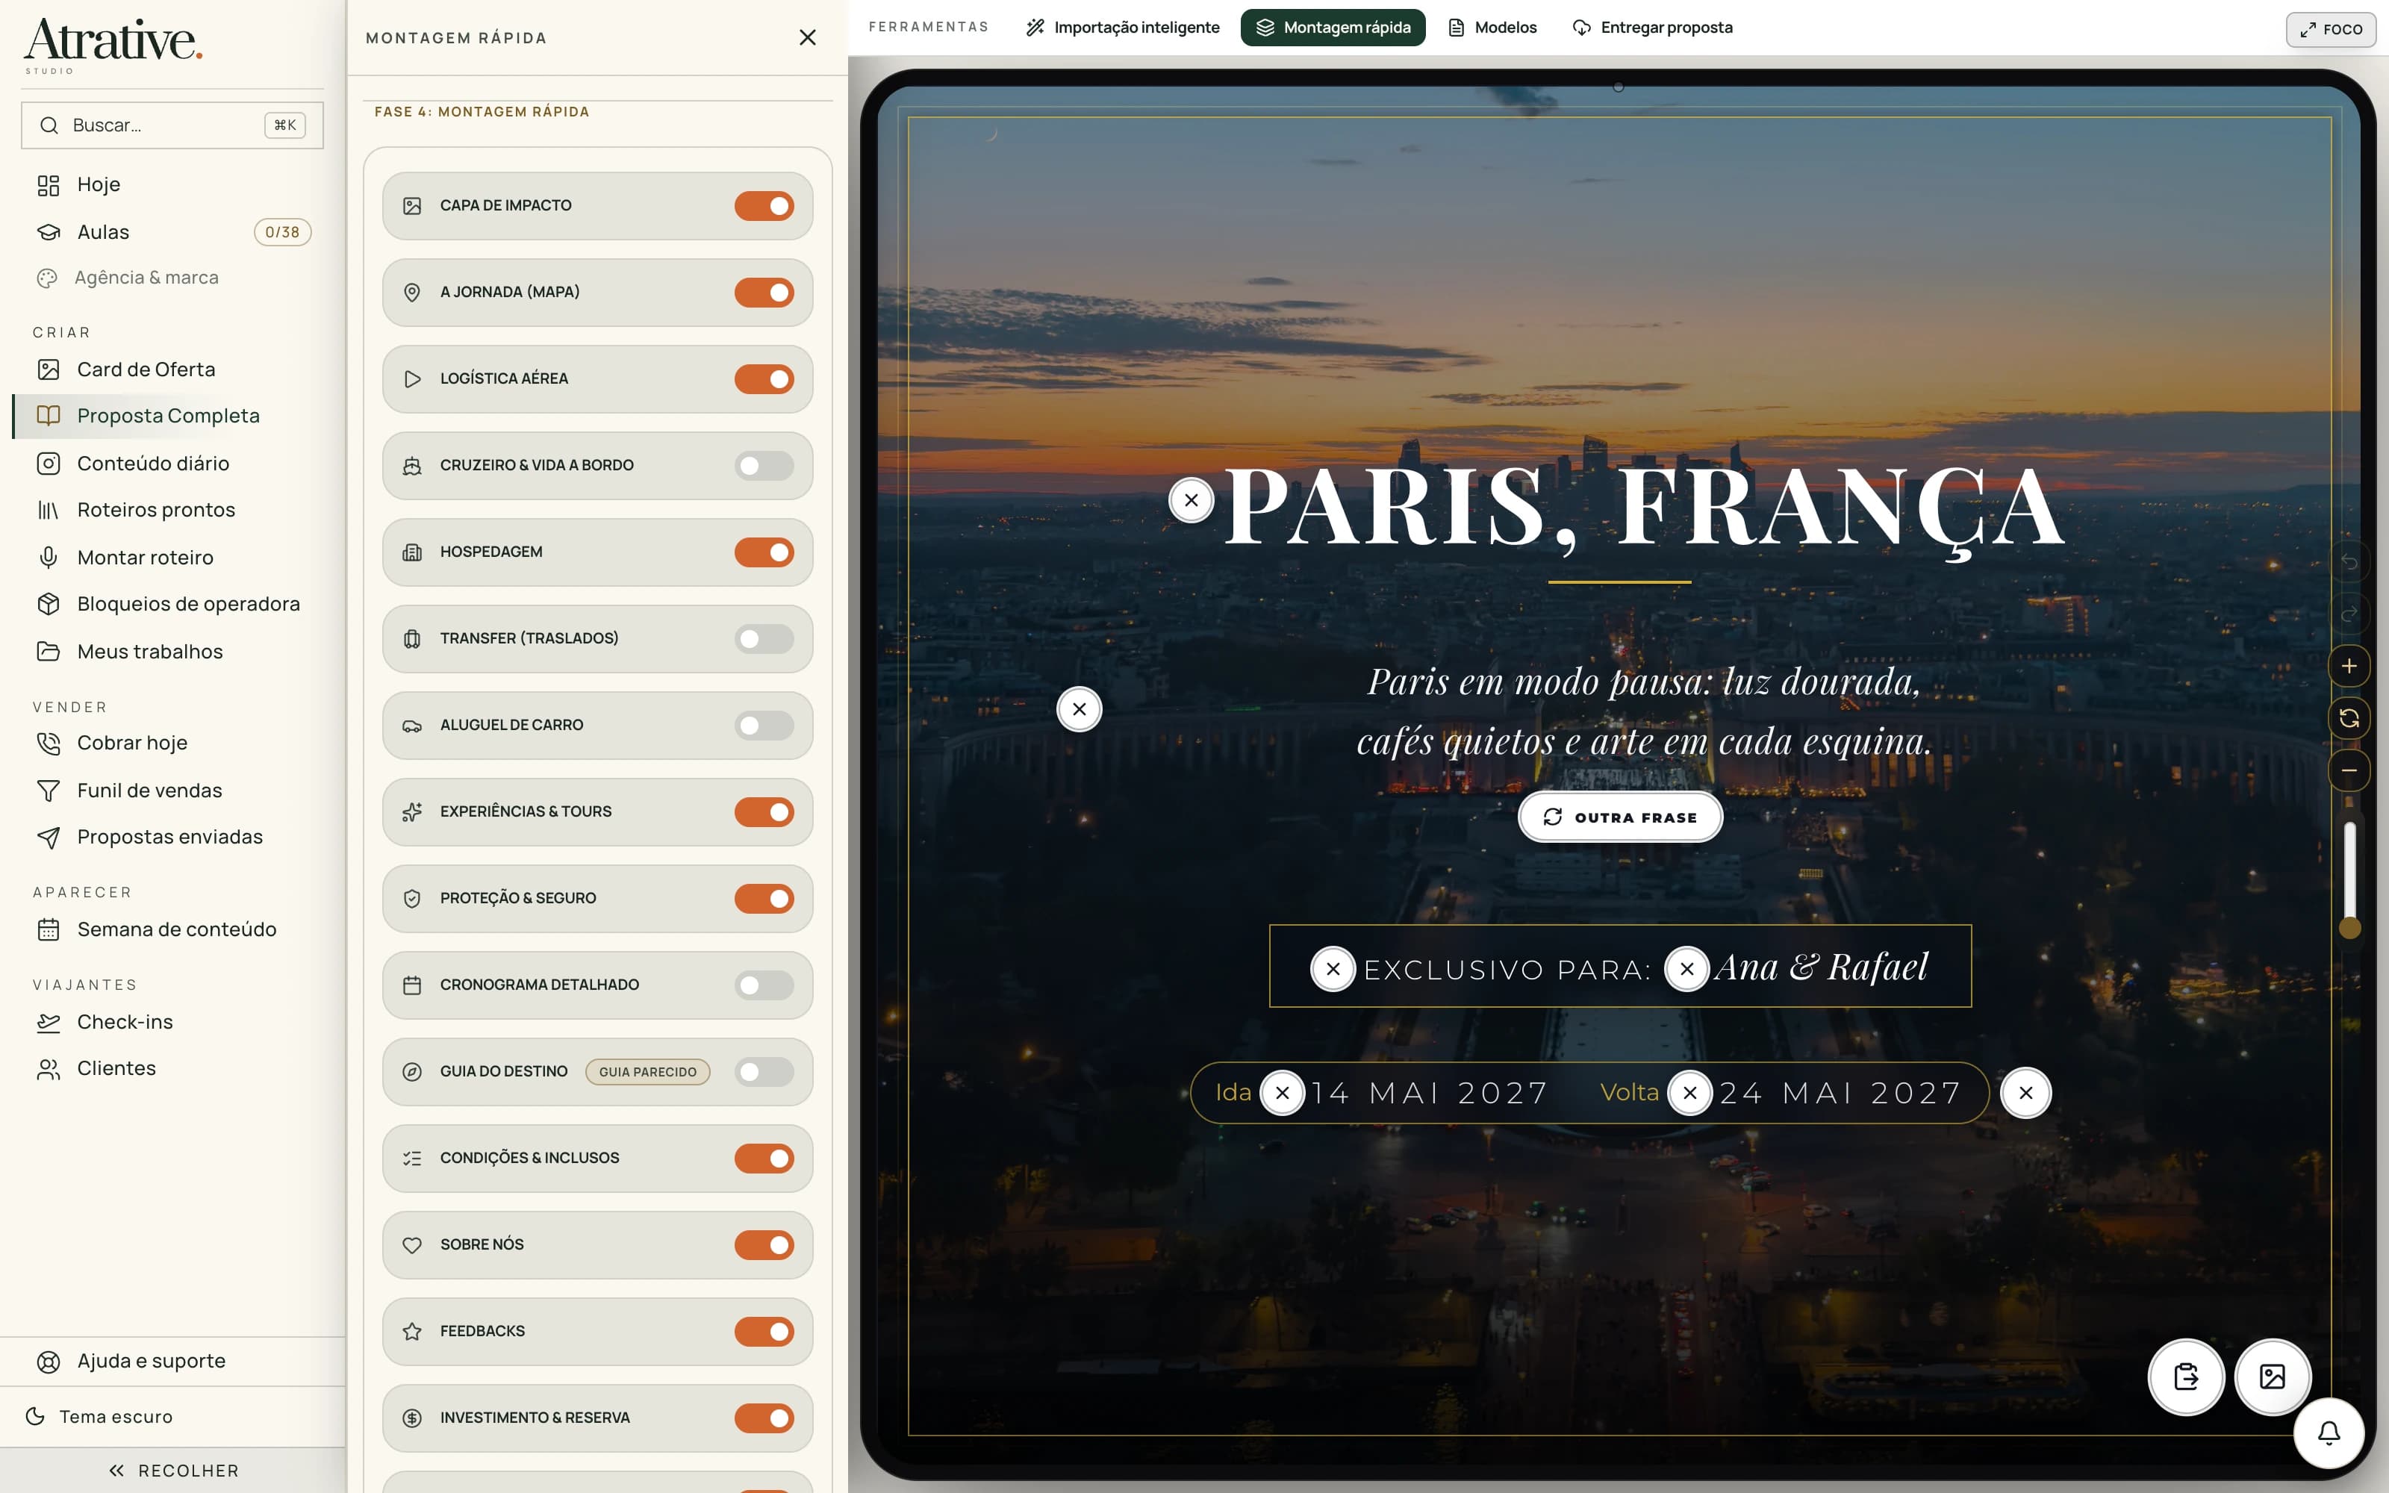Click the Outra Frase button
Image resolution: width=2389 pixels, height=1493 pixels.
[x=1620, y=817]
